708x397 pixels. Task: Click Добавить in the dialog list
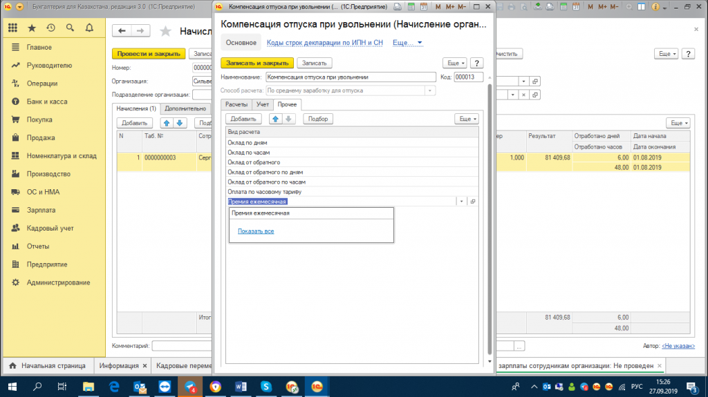tap(243, 119)
